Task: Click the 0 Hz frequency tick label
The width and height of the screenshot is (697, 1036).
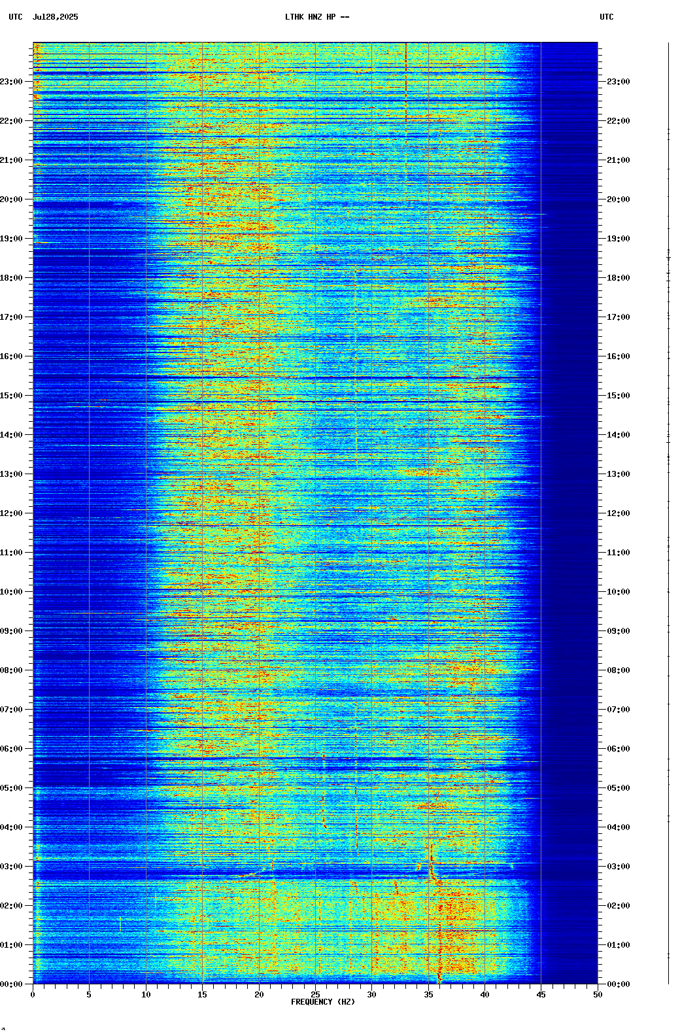Action: pos(33,995)
